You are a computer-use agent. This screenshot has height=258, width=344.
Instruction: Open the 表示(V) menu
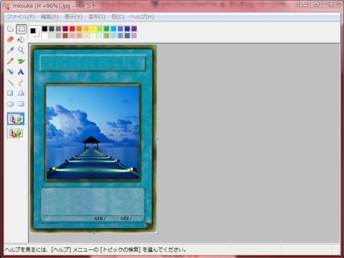(74, 17)
